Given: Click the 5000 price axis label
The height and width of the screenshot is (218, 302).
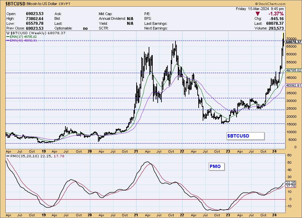Looking at the screenshot, I should coord(292,140).
